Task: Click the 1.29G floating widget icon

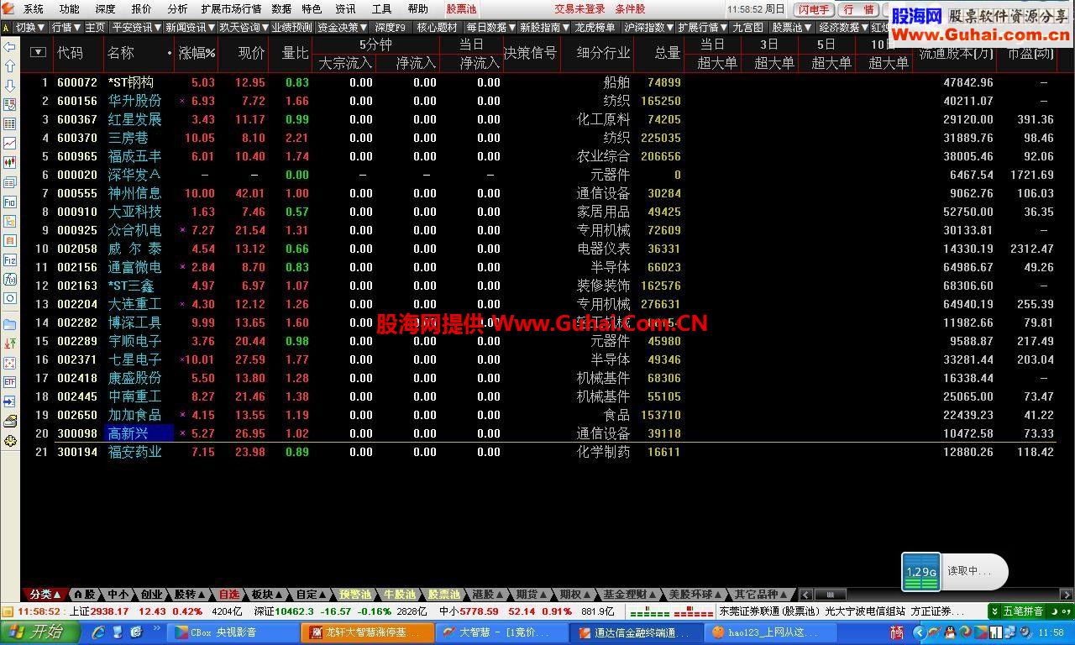Action: [x=921, y=571]
